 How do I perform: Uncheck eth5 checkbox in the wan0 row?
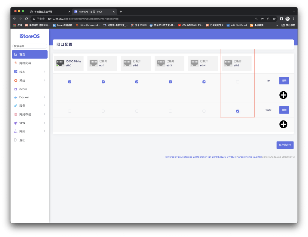(x=238, y=111)
